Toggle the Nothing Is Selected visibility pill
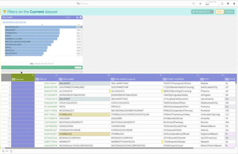This screenshot has width=238, height=154. tap(14, 22)
